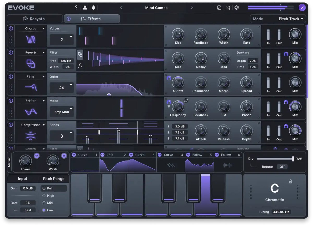The height and width of the screenshot is (226, 313).
Task: Open settings gear icon
Action: [x=237, y=8]
